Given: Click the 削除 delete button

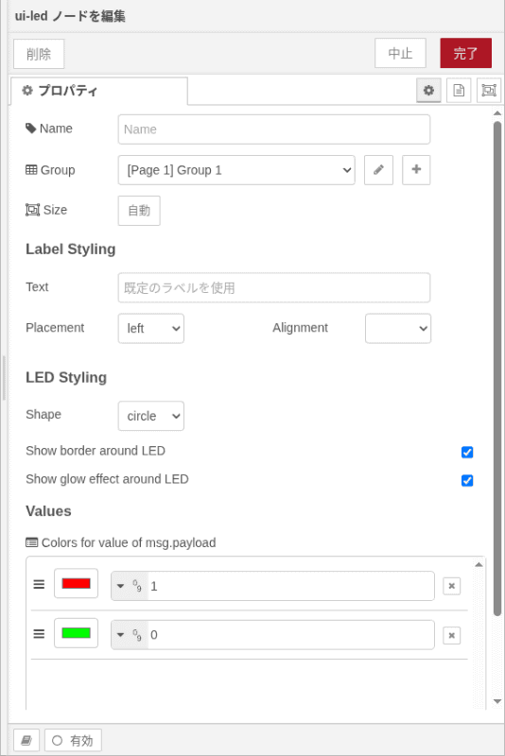Looking at the screenshot, I should (39, 54).
